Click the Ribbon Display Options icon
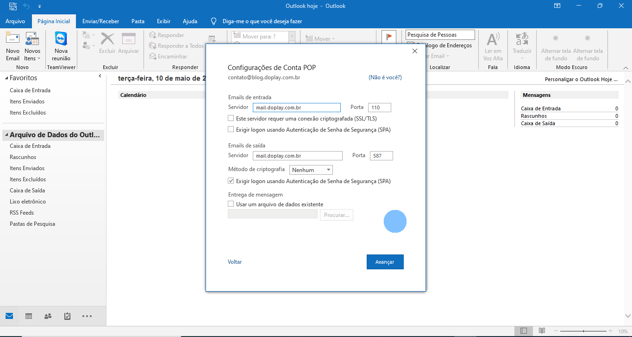 coord(557,6)
